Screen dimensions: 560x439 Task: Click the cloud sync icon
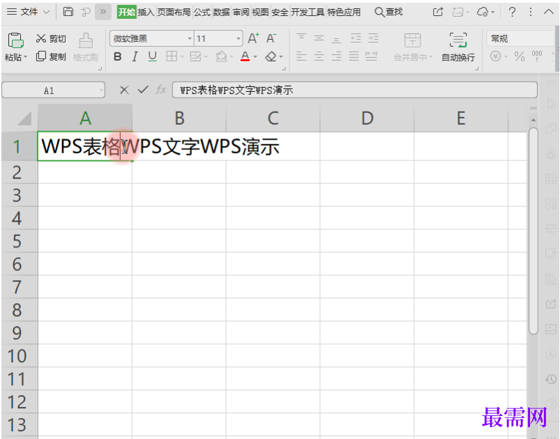pyautogui.click(x=483, y=12)
